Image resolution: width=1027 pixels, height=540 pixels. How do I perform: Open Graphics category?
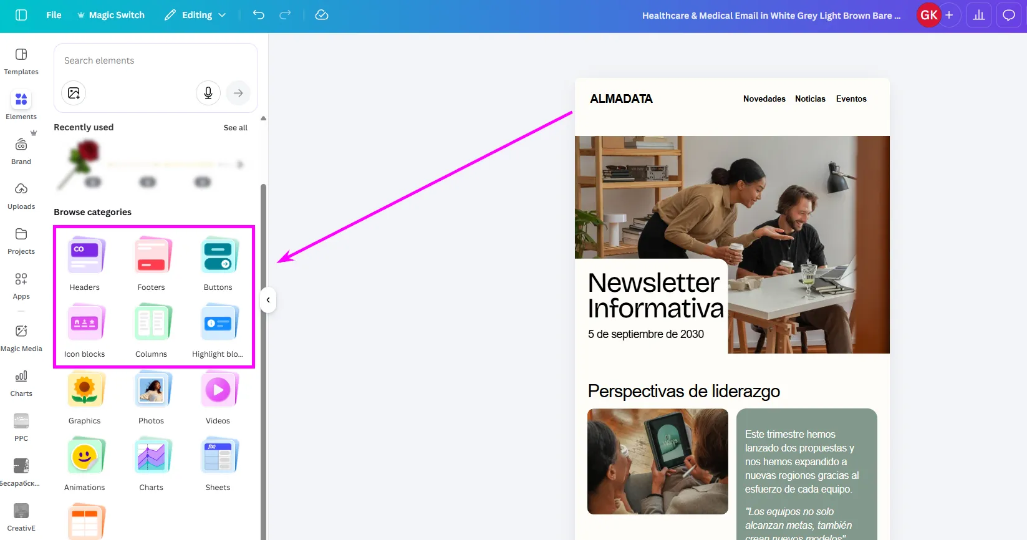tap(85, 398)
